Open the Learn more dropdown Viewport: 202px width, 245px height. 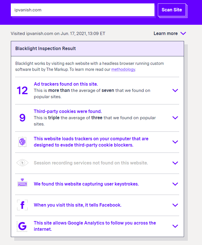pyautogui.click(x=170, y=33)
